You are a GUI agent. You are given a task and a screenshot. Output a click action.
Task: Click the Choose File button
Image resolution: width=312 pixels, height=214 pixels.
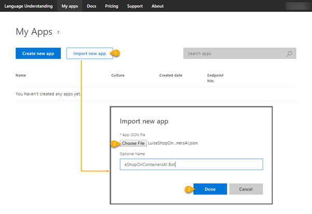click(133, 143)
